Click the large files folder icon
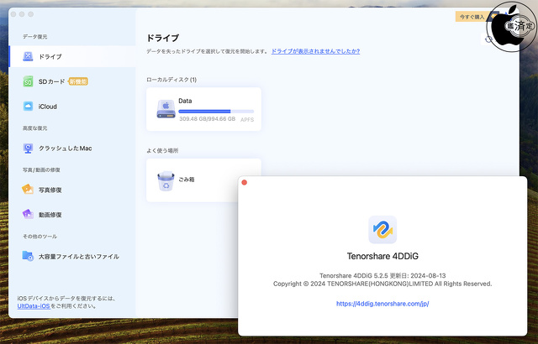Screen dimensions: 538x344 [x=28, y=256]
